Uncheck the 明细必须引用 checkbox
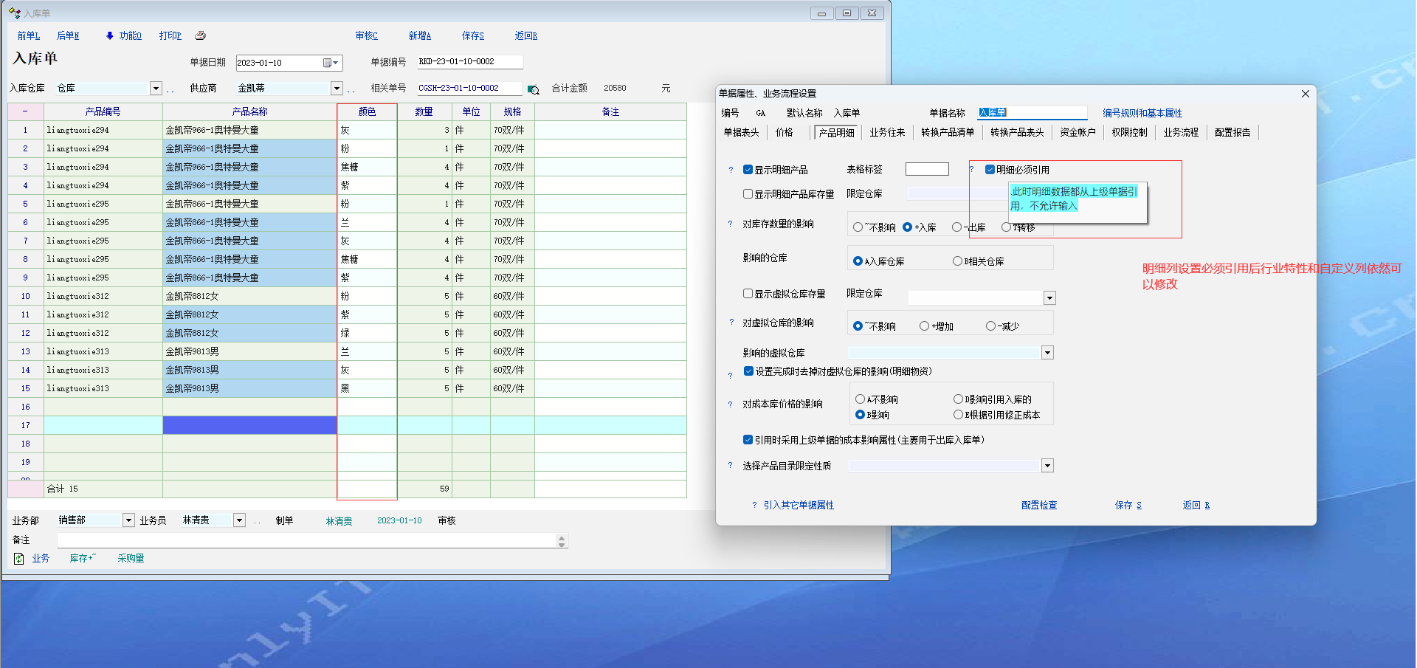1417x668 pixels. (990, 170)
